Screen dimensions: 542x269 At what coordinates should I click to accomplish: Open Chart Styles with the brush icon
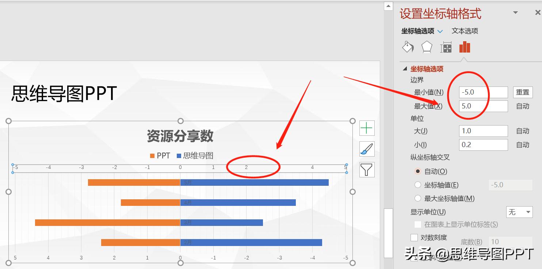coord(367,149)
